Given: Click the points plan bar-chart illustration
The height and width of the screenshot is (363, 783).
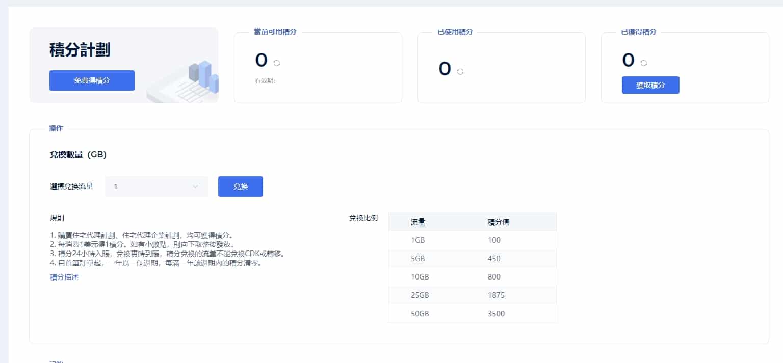Looking at the screenshot, I should pyautogui.click(x=184, y=81).
